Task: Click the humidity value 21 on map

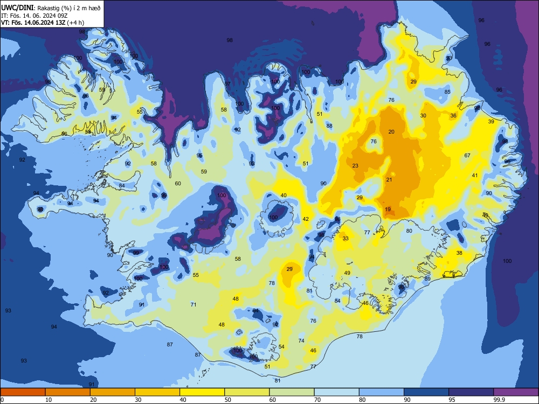Action: pos(389,180)
